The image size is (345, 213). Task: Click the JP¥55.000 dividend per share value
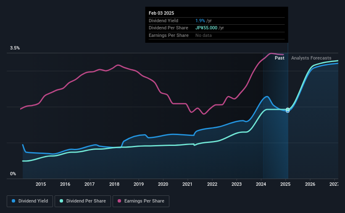click(206, 28)
